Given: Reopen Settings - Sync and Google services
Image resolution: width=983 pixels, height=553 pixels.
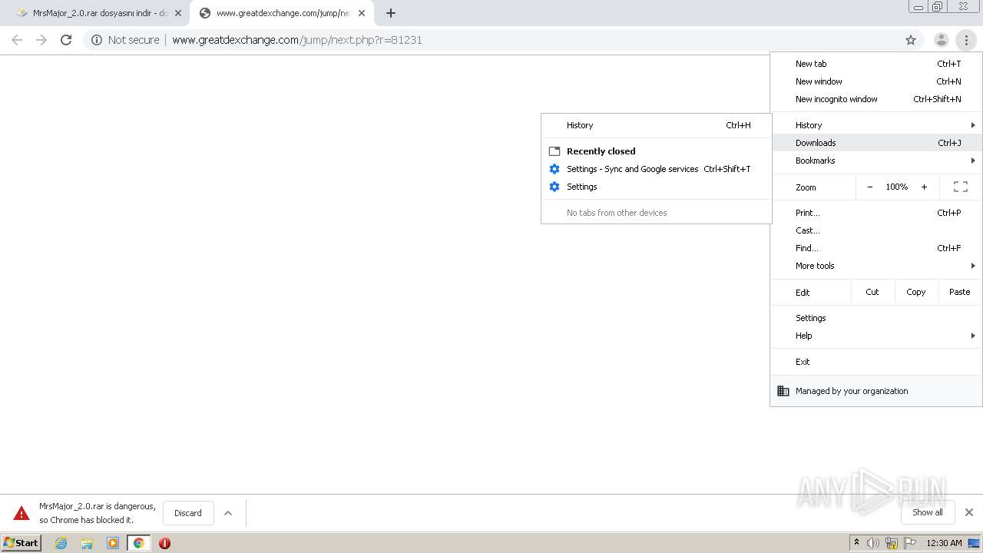Looking at the screenshot, I should [x=657, y=169].
